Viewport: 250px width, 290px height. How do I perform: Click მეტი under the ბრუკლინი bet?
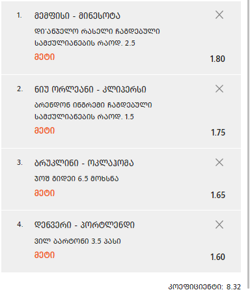(x=44, y=193)
